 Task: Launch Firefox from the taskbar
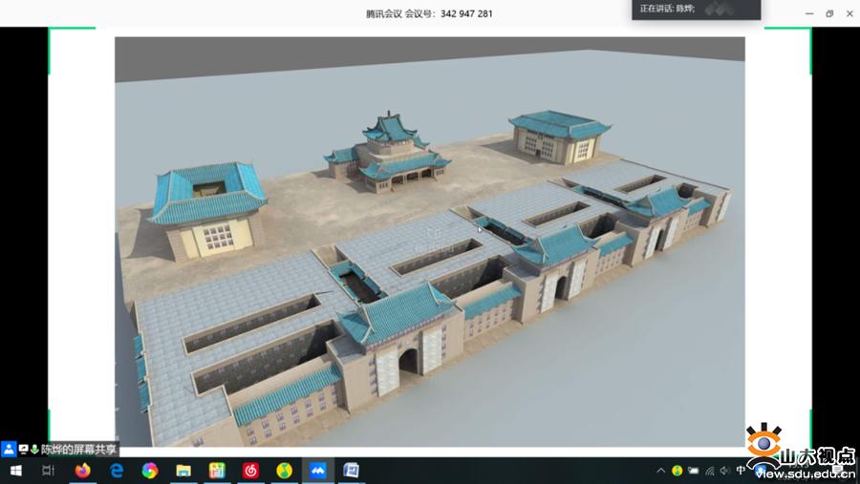[x=82, y=471]
